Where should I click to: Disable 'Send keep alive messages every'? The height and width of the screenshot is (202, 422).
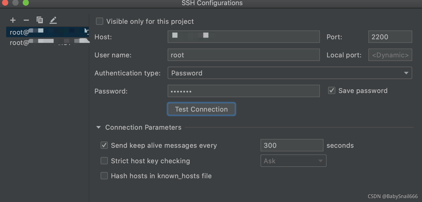point(104,145)
